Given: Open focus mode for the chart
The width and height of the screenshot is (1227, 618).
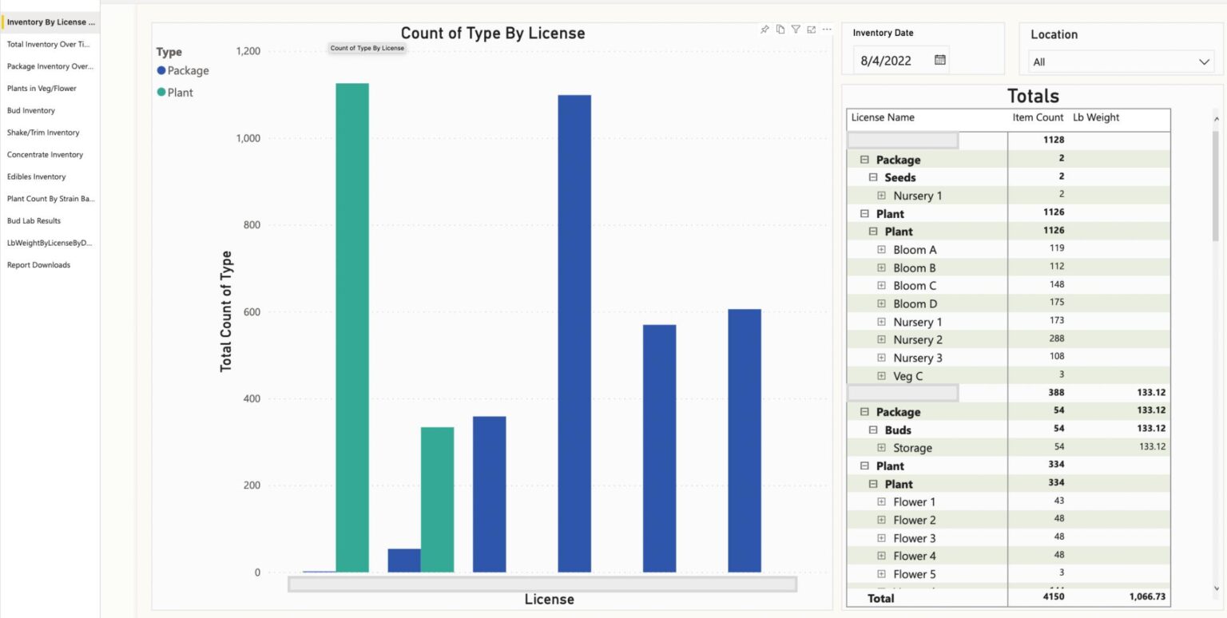Looking at the screenshot, I should [811, 30].
